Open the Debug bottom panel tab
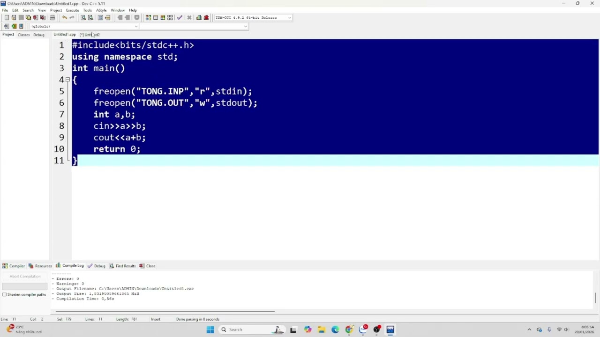 [x=97, y=266]
